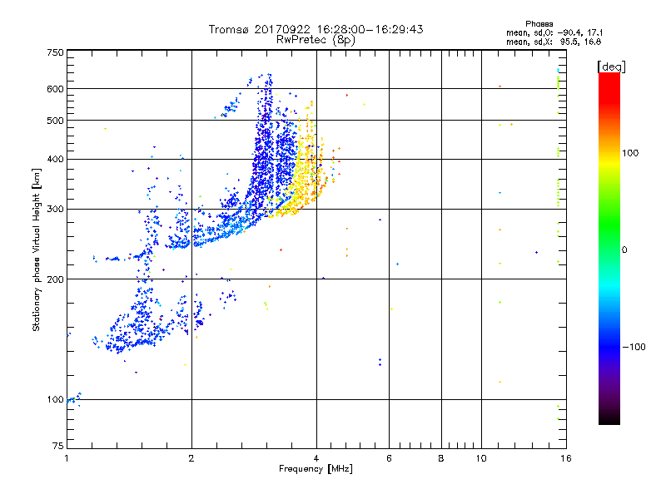
Task: Click the y-axis label '500'
Action: point(56,121)
